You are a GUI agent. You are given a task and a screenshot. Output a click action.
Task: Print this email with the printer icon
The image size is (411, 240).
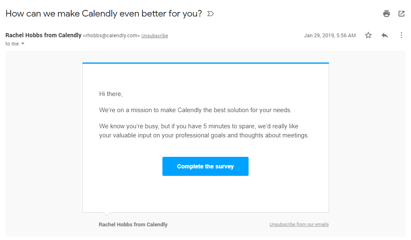(387, 14)
